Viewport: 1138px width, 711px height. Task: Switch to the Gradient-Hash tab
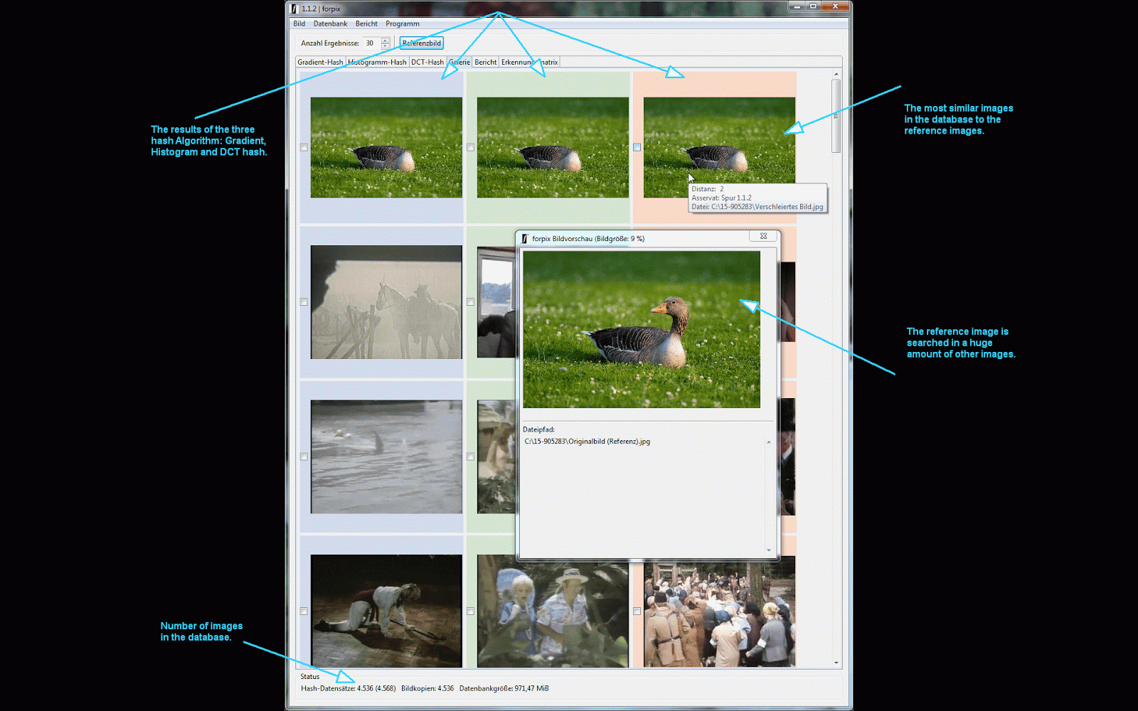pyautogui.click(x=320, y=62)
